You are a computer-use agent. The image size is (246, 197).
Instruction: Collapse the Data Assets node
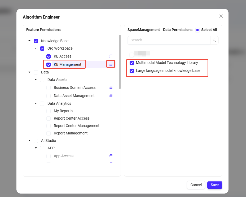(x=36, y=80)
